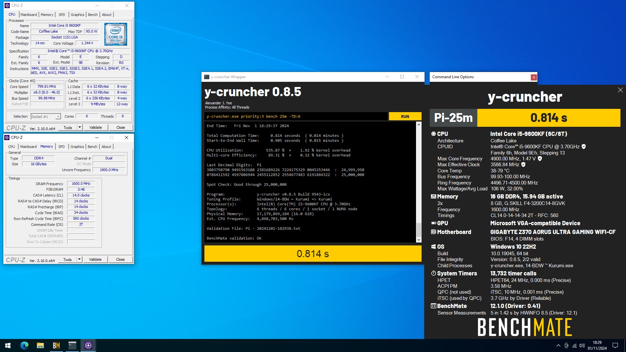Close BenchMate result panel with X

point(620,90)
